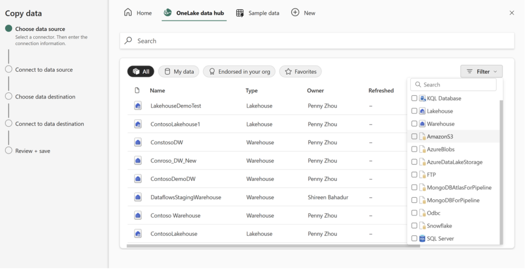This screenshot has width=525, height=269.
Task: Click the Snowflake file icon in filter list
Action: coord(422,226)
